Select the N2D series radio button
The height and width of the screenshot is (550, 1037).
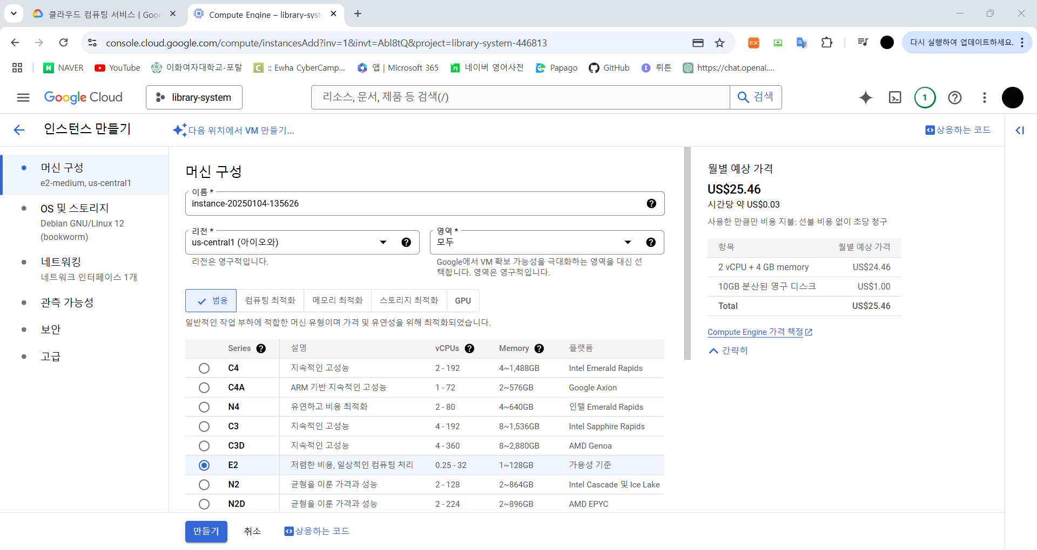[204, 504]
